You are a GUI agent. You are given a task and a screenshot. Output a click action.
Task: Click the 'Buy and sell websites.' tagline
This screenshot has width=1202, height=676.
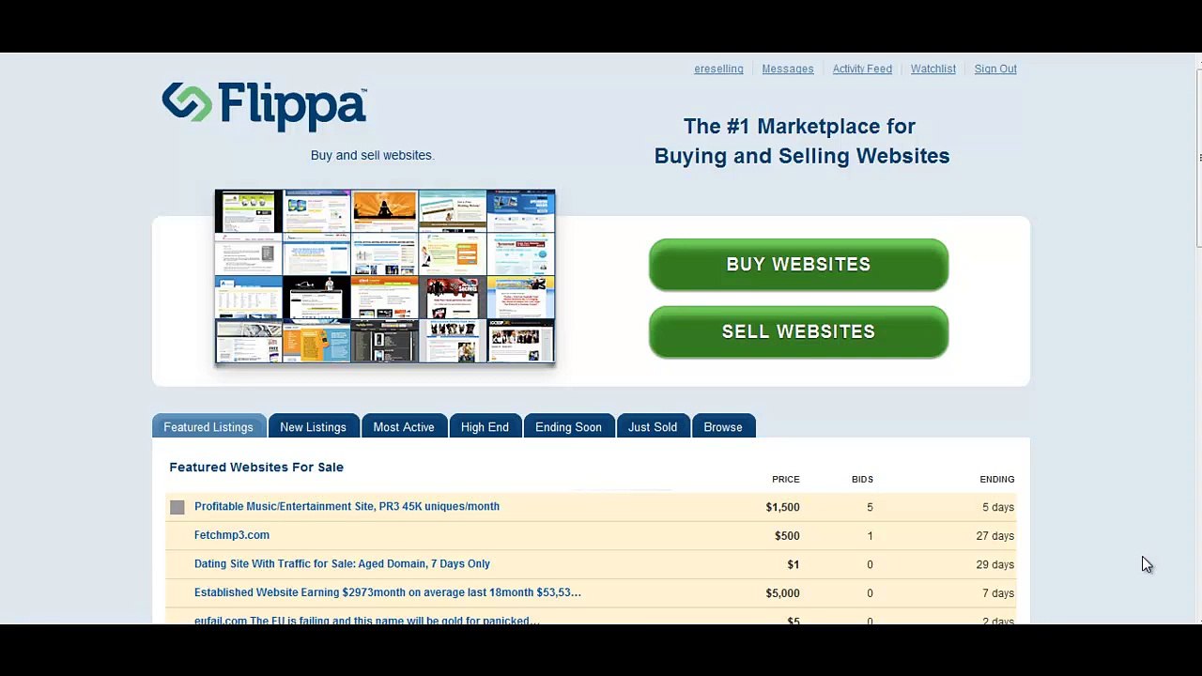(x=372, y=155)
